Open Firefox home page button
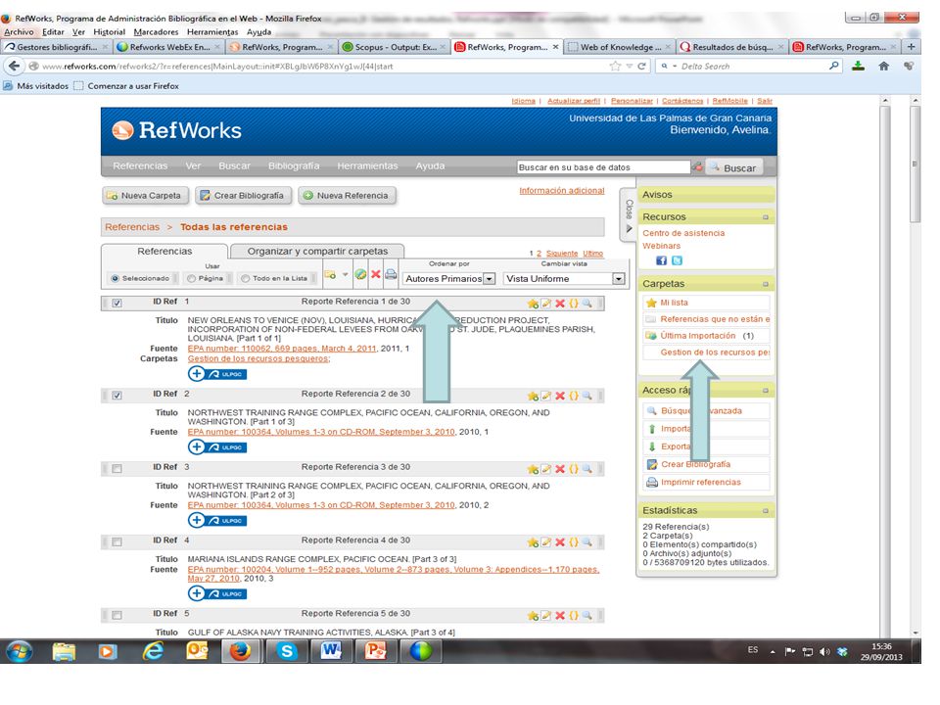 coord(883,66)
